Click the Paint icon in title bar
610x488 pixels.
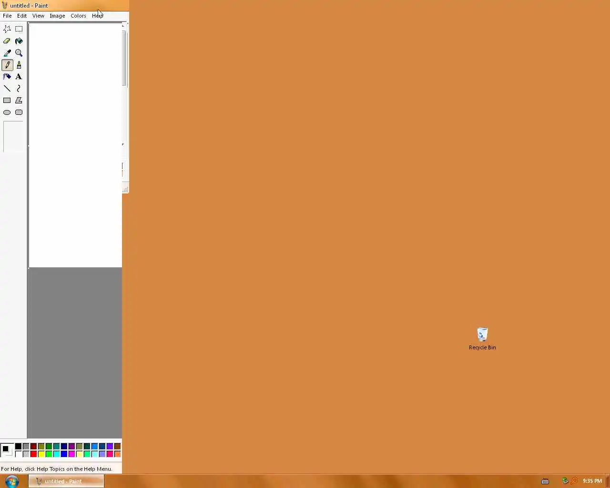pos(5,6)
